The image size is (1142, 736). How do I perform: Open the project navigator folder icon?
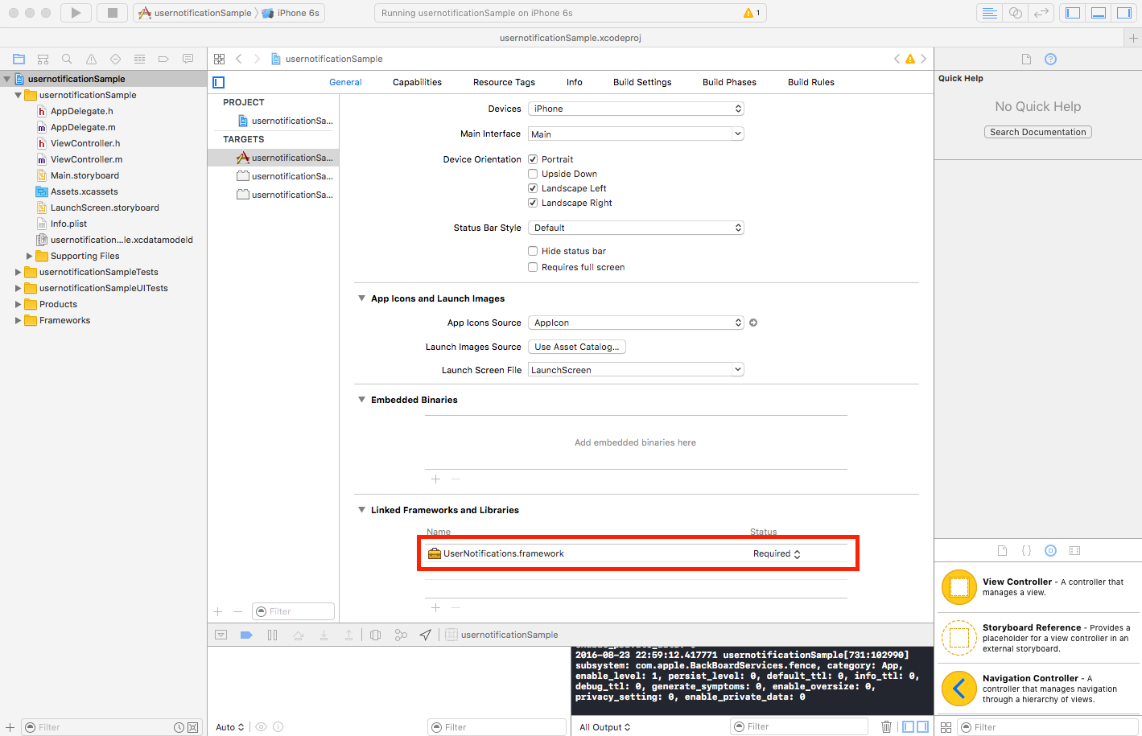click(19, 59)
